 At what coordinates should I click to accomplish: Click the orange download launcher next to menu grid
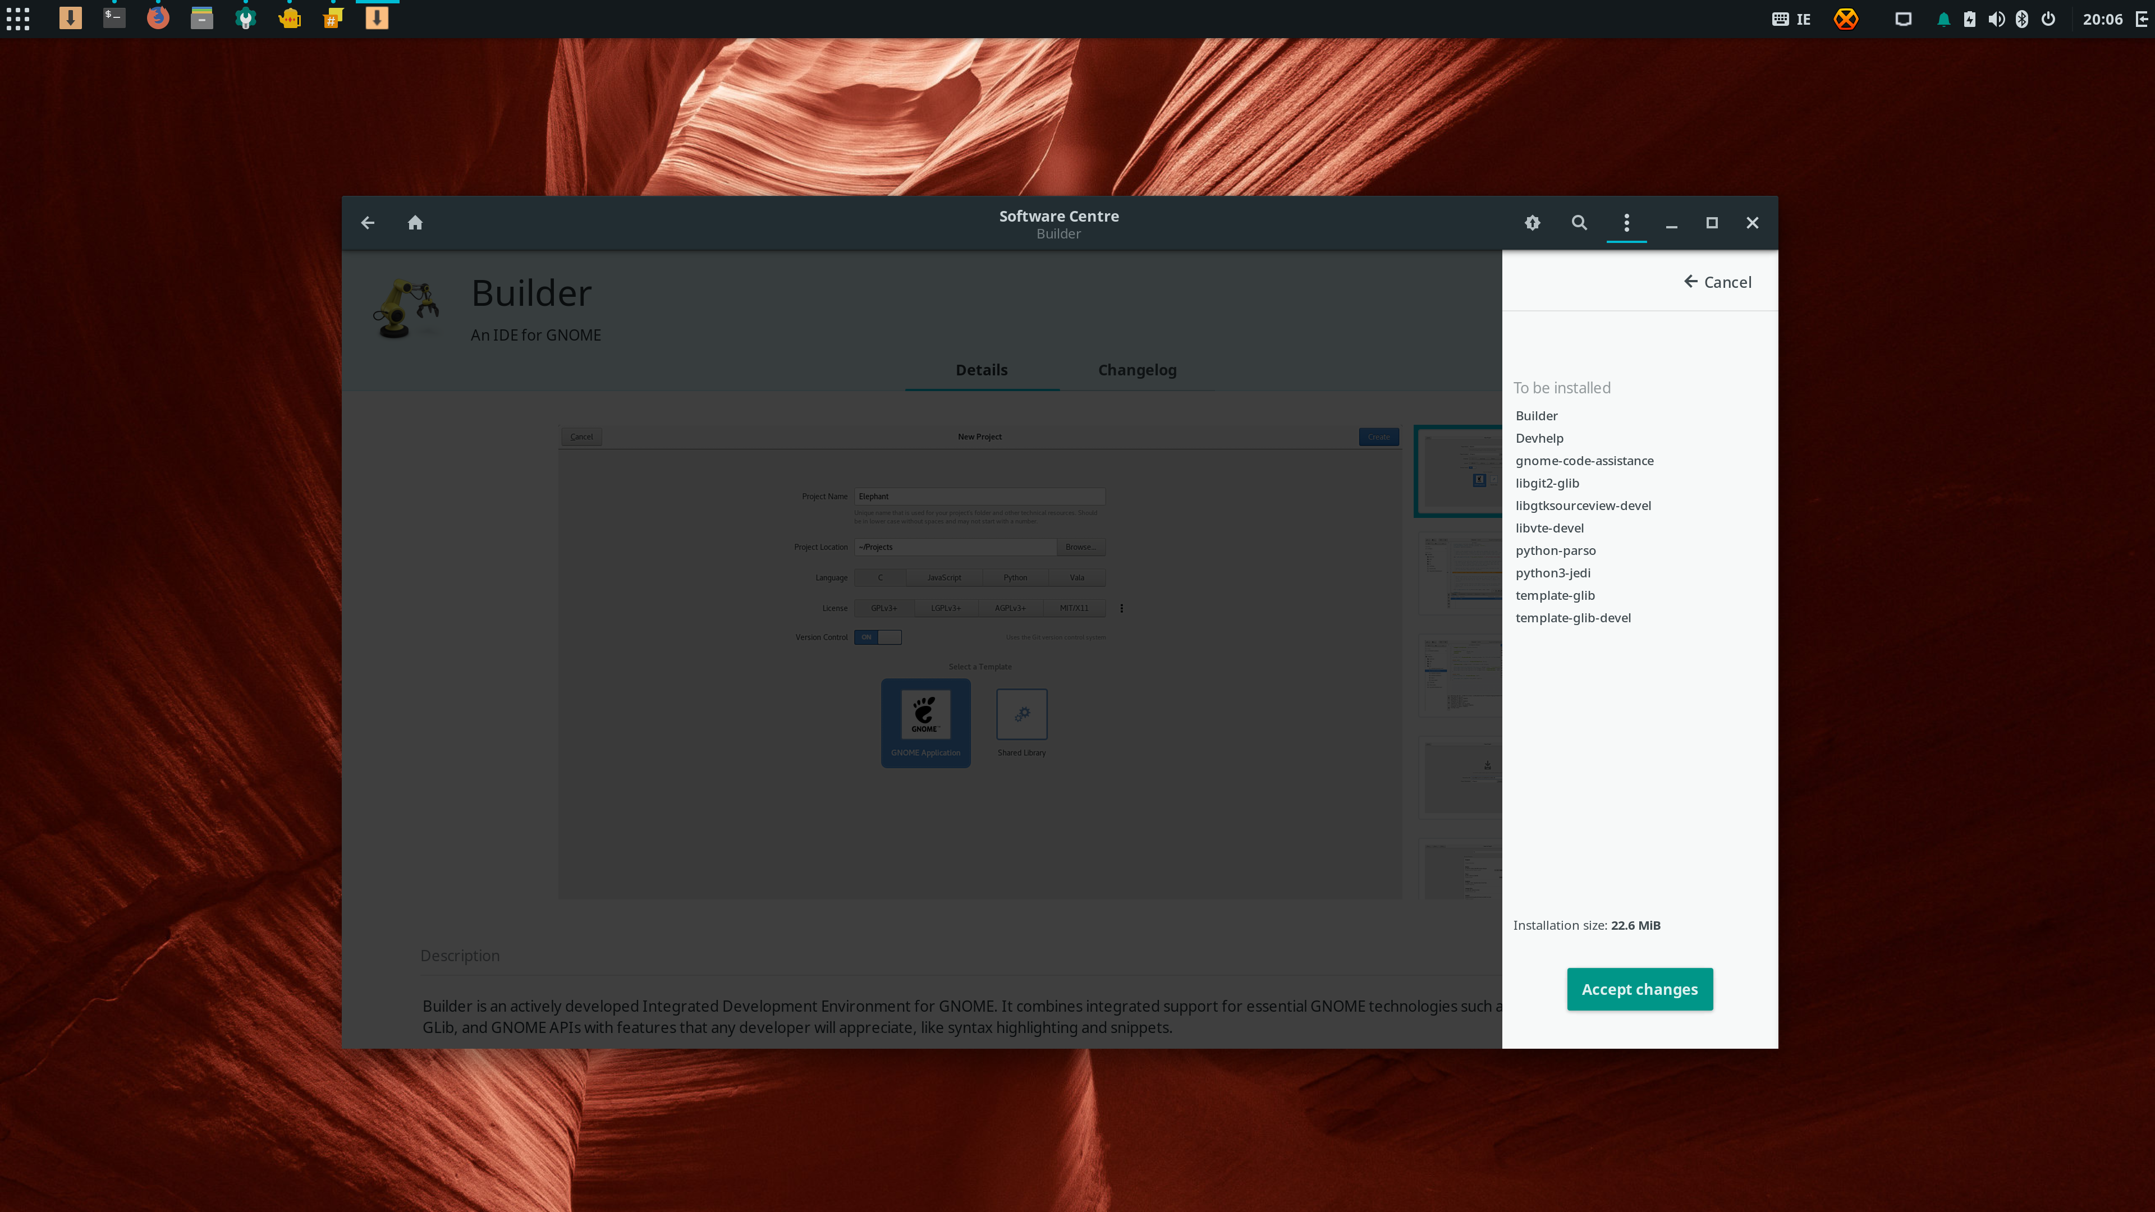[x=70, y=17]
